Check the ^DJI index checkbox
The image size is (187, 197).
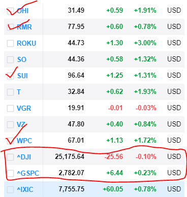(10, 157)
